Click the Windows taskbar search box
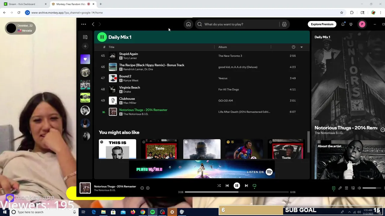This screenshot has width=385, height=216. point(44,212)
